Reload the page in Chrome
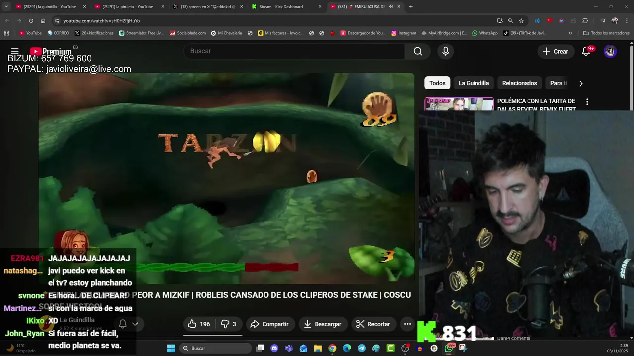Screen dimensions: 634x356 coord(31,21)
